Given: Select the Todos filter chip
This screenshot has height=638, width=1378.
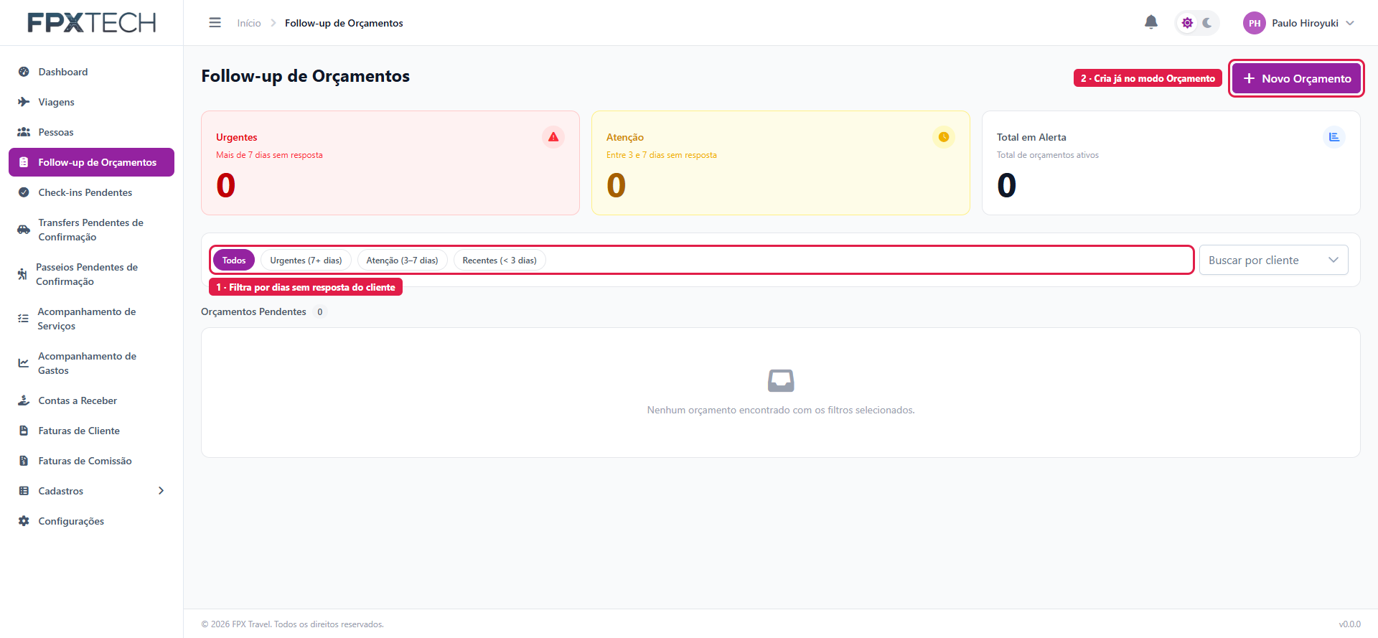Looking at the screenshot, I should [234, 261].
